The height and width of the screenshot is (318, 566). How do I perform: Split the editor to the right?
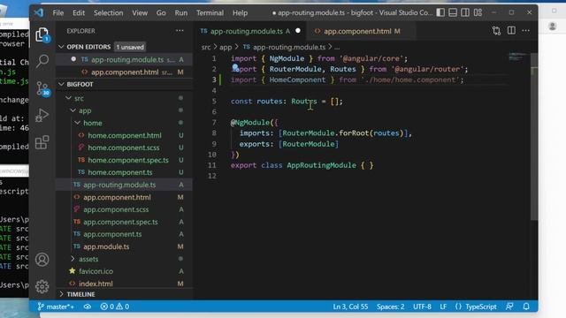pos(511,31)
